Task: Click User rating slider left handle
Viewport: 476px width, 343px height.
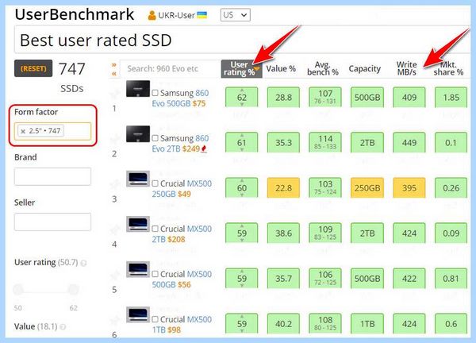Action: (x=18, y=290)
